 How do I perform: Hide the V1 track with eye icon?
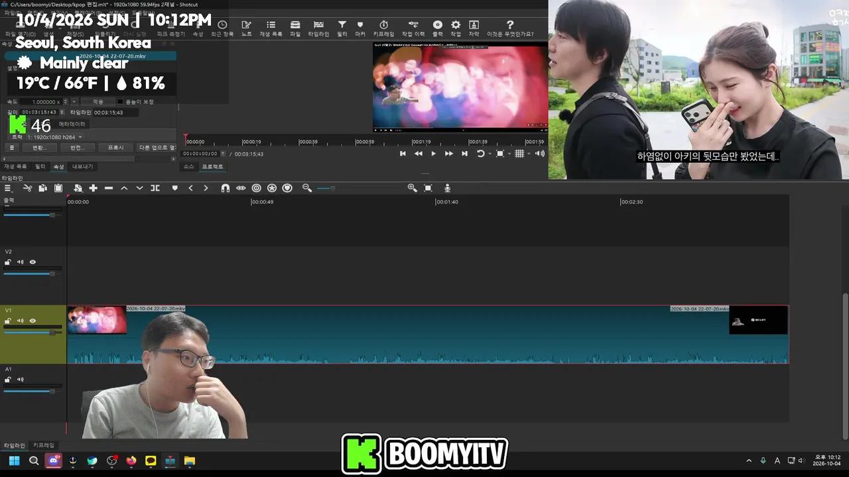[x=33, y=321]
